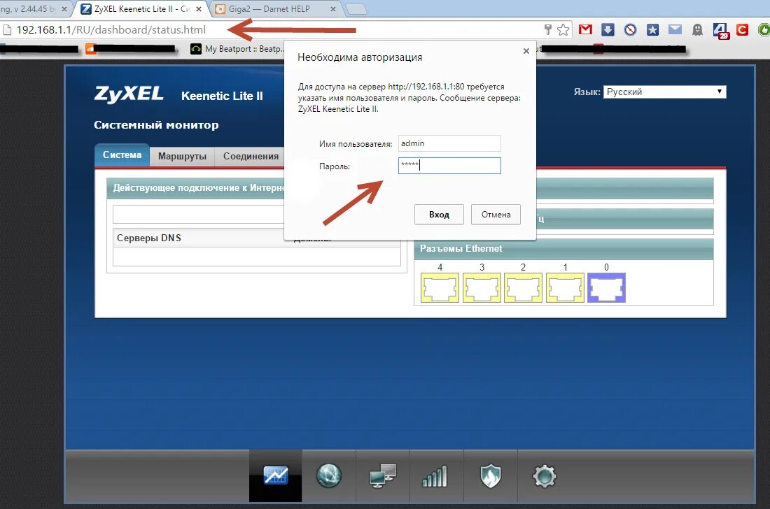
Task: Click the mail envelope extension icon
Action: [675, 30]
